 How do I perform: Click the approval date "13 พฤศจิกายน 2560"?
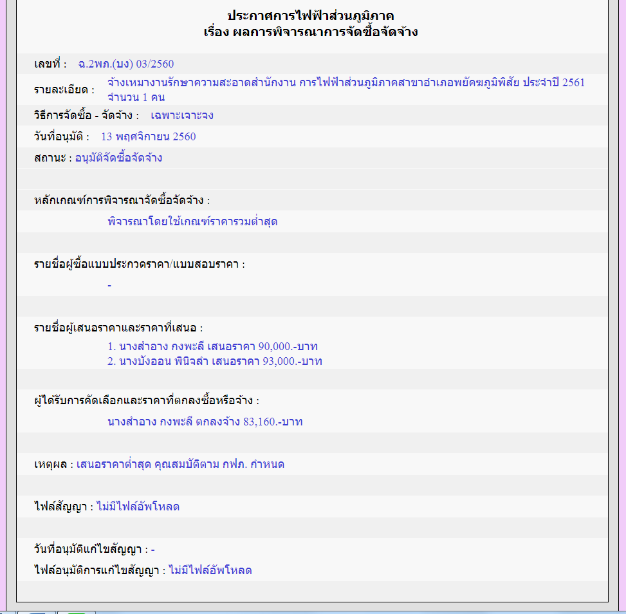tap(149, 136)
